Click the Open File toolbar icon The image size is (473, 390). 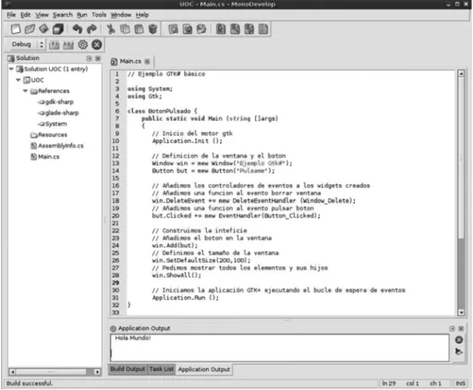pyautogui.click(x=30, y=30)
